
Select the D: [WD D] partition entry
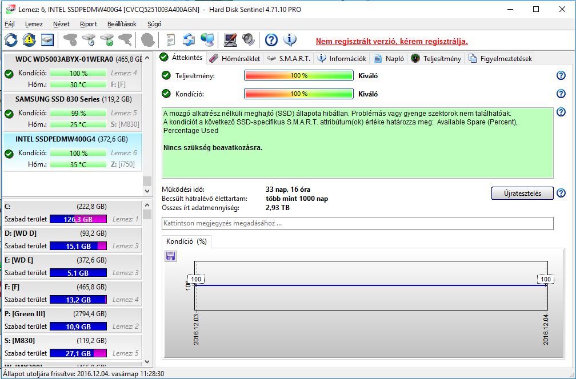pos(73,240)
